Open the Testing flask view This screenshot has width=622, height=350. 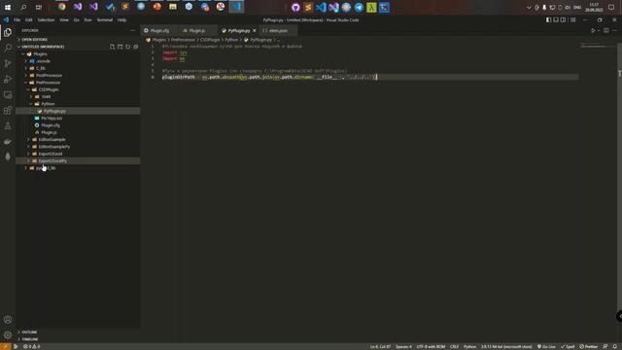8,125
